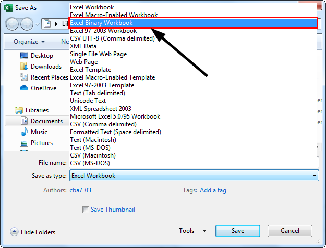Select Single File Web Page format
326x248 pixels.
192,54
